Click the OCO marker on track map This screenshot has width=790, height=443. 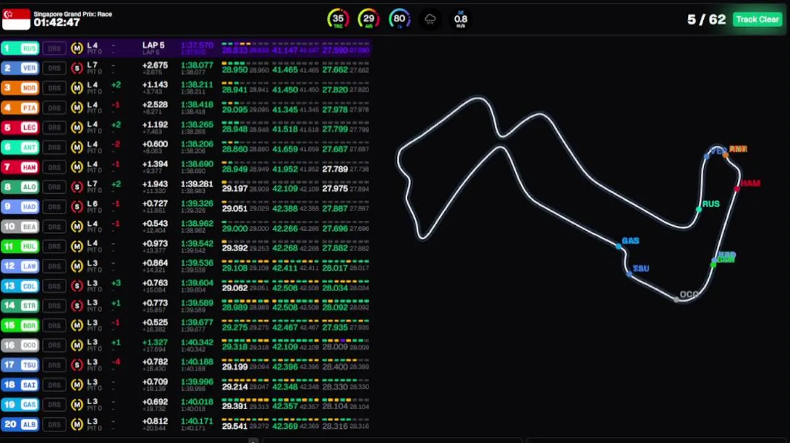pos(677,300)
